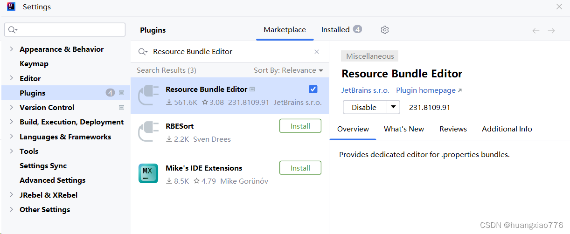Image resolution: width=570 pixels, height=234 pixels.
Task: Install the RBESort plugin
Action: coord(300,126)
